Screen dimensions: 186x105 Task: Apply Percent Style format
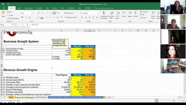point(86,17)
